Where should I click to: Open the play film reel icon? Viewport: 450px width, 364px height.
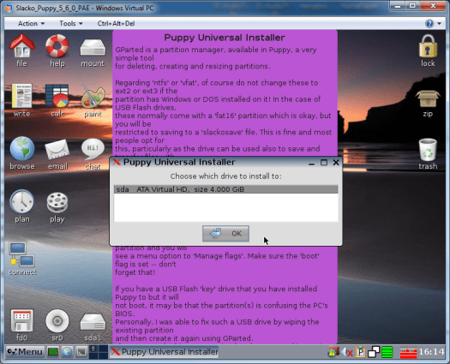pyautogui.click(x=57, y=202)
